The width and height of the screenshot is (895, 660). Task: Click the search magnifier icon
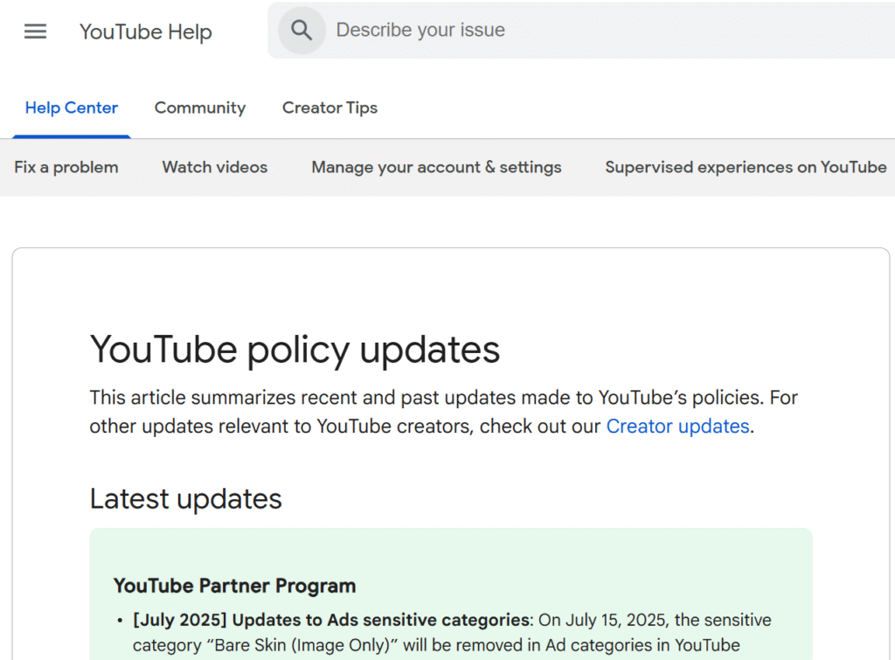tap(302, 31)
